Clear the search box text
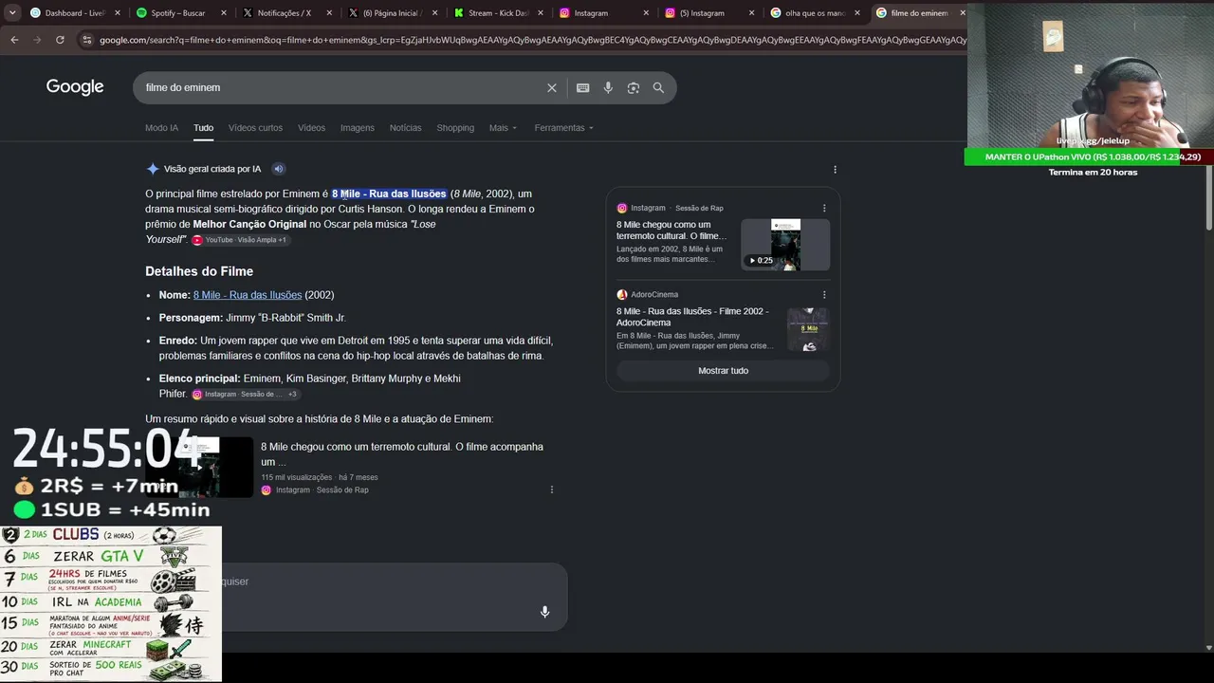Viewport: 1214px width, 683px height. click(x=552, y=88)
